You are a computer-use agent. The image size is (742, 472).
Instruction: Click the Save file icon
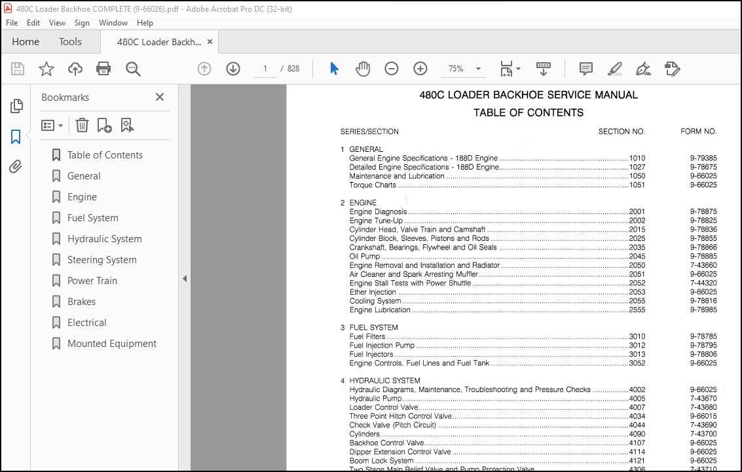click(x=18, y=69)
